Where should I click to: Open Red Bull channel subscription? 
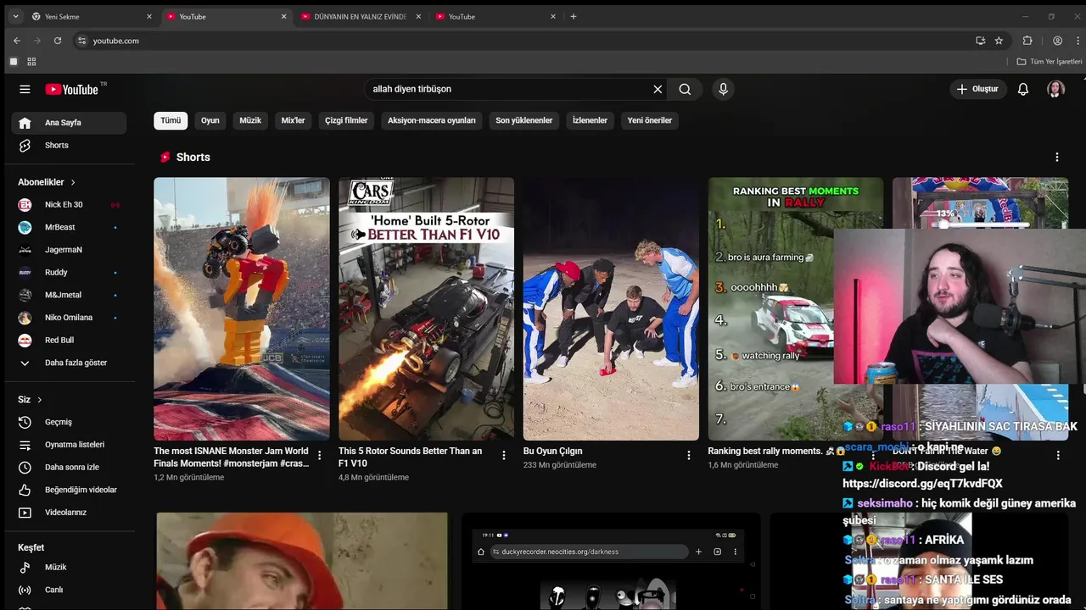(69, 341)
